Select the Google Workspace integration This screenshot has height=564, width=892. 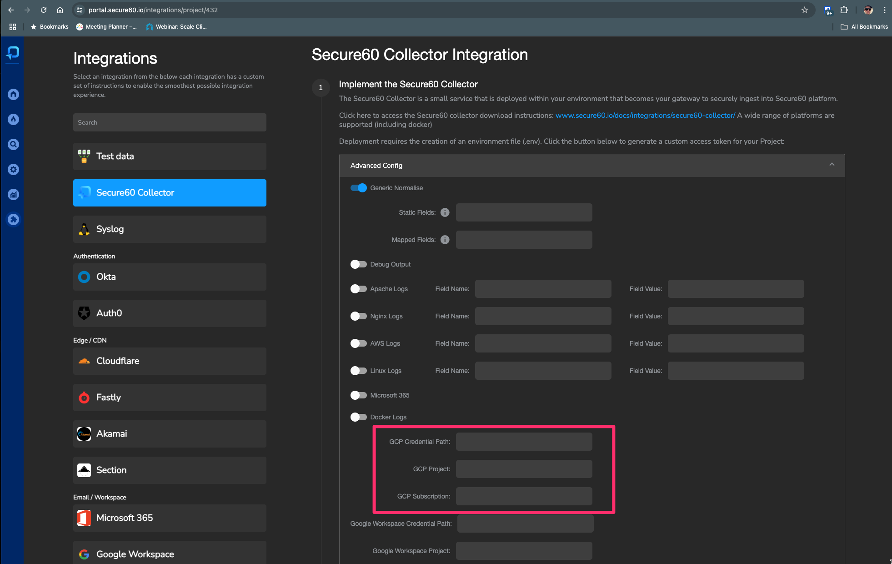coord(169,554)
